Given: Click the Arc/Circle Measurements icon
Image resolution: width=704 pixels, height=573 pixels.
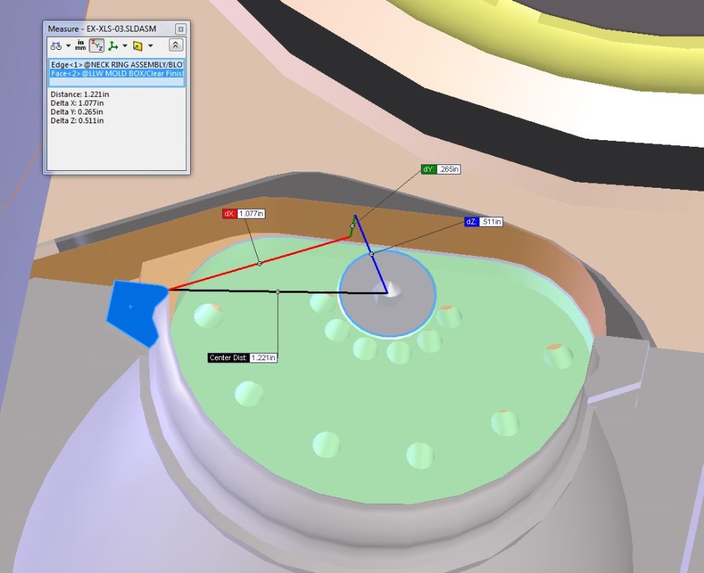Looking at the screenshot, I should tap(56, 45).
